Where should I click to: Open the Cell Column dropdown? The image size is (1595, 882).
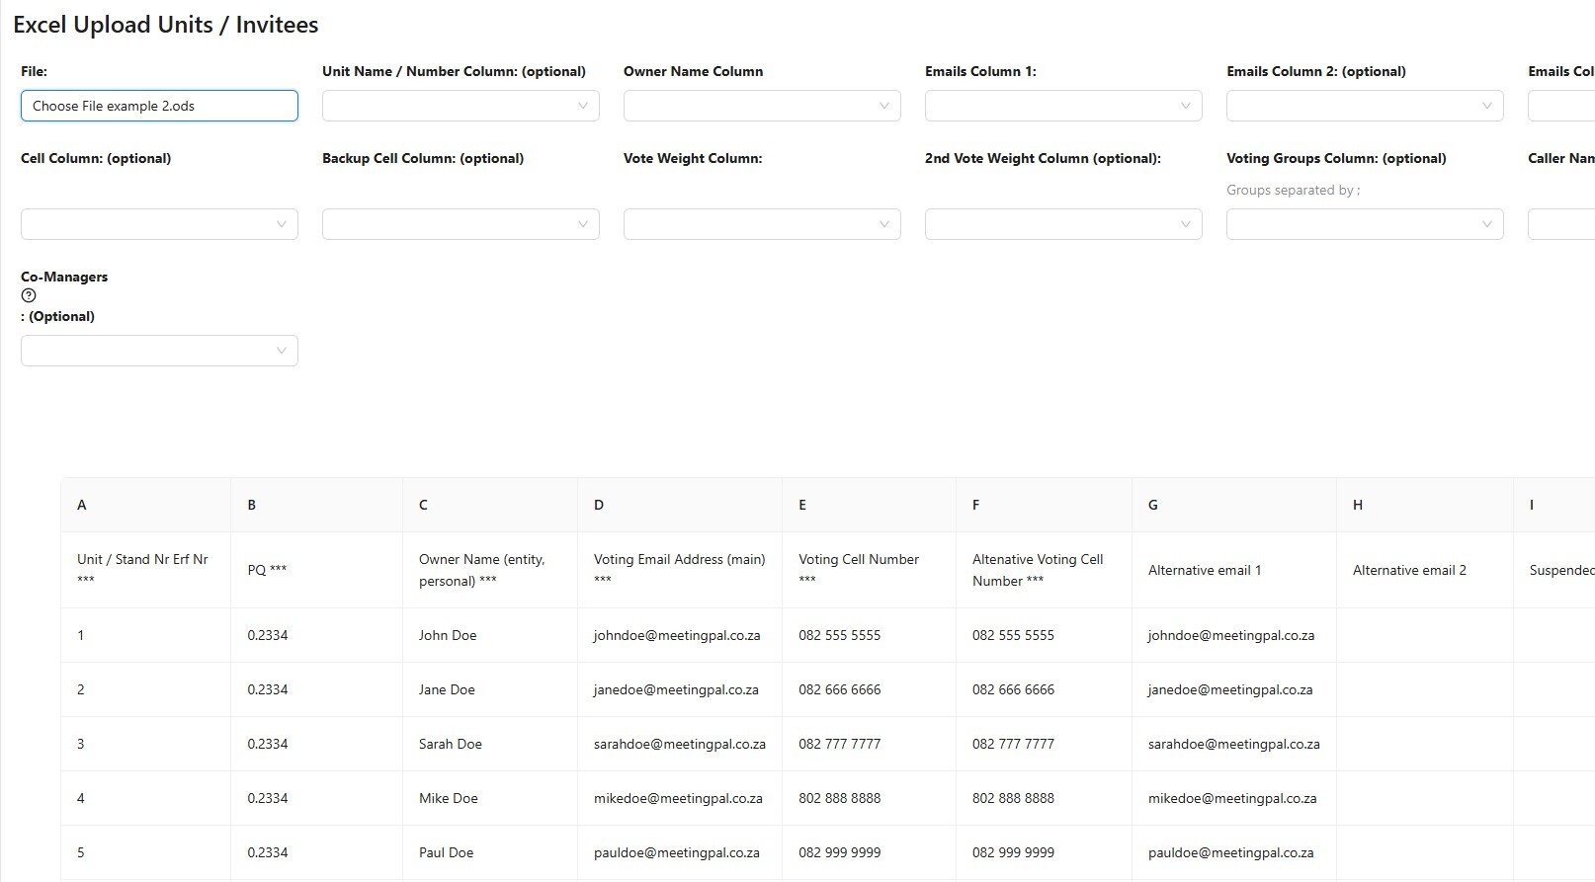(158, 224)
